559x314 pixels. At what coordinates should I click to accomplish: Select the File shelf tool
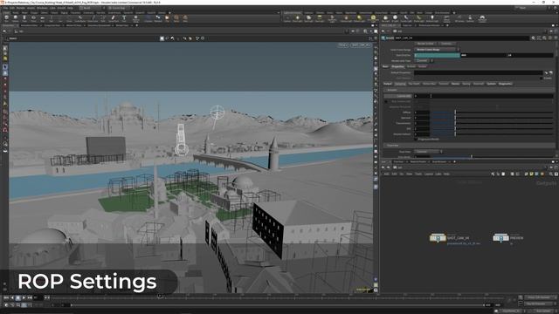click(x=167, y=18)
